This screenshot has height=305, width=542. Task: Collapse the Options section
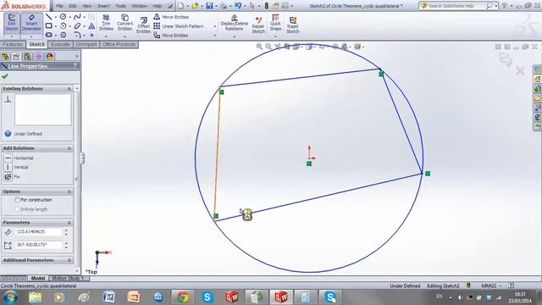point(69,191)
